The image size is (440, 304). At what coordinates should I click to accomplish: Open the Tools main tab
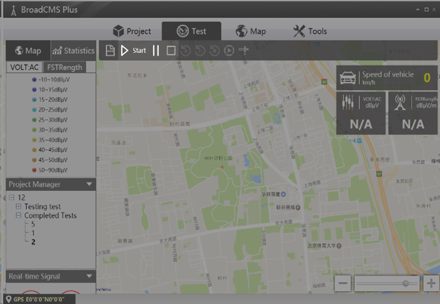(310, 31)
